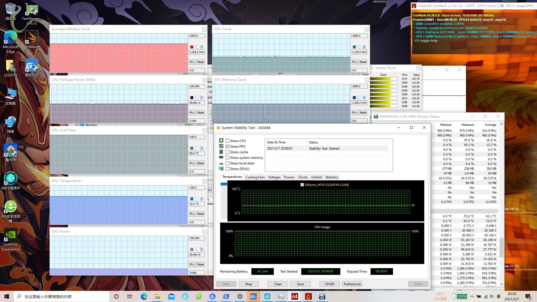Image resolution: width=537 pixels, height=302 pixels.
Task: Reset the Average Effective Clock graph
Action: pos(201,62)
